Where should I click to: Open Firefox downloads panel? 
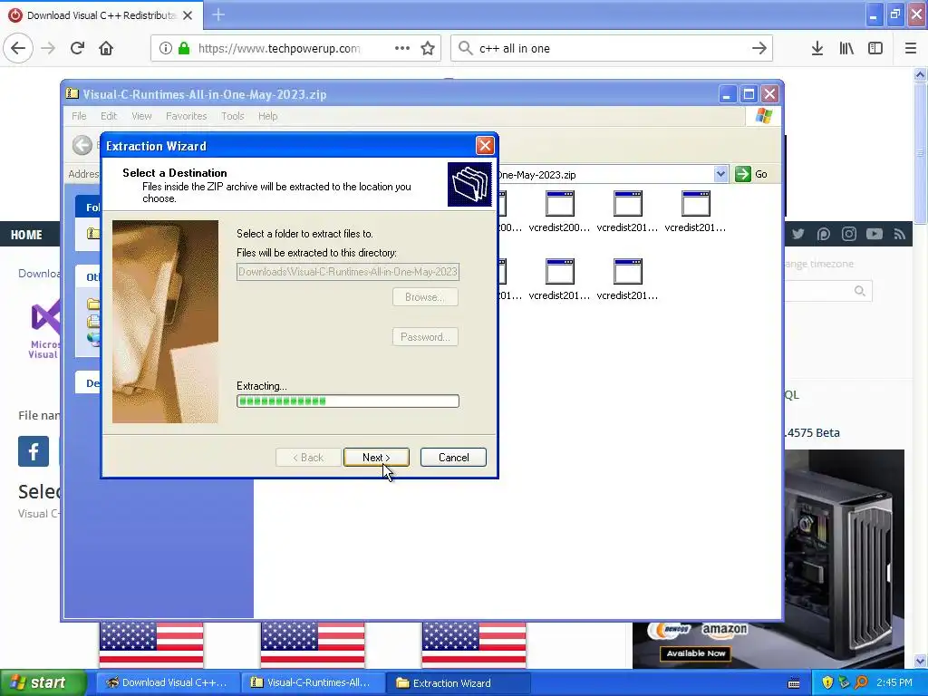coord(817,49)
